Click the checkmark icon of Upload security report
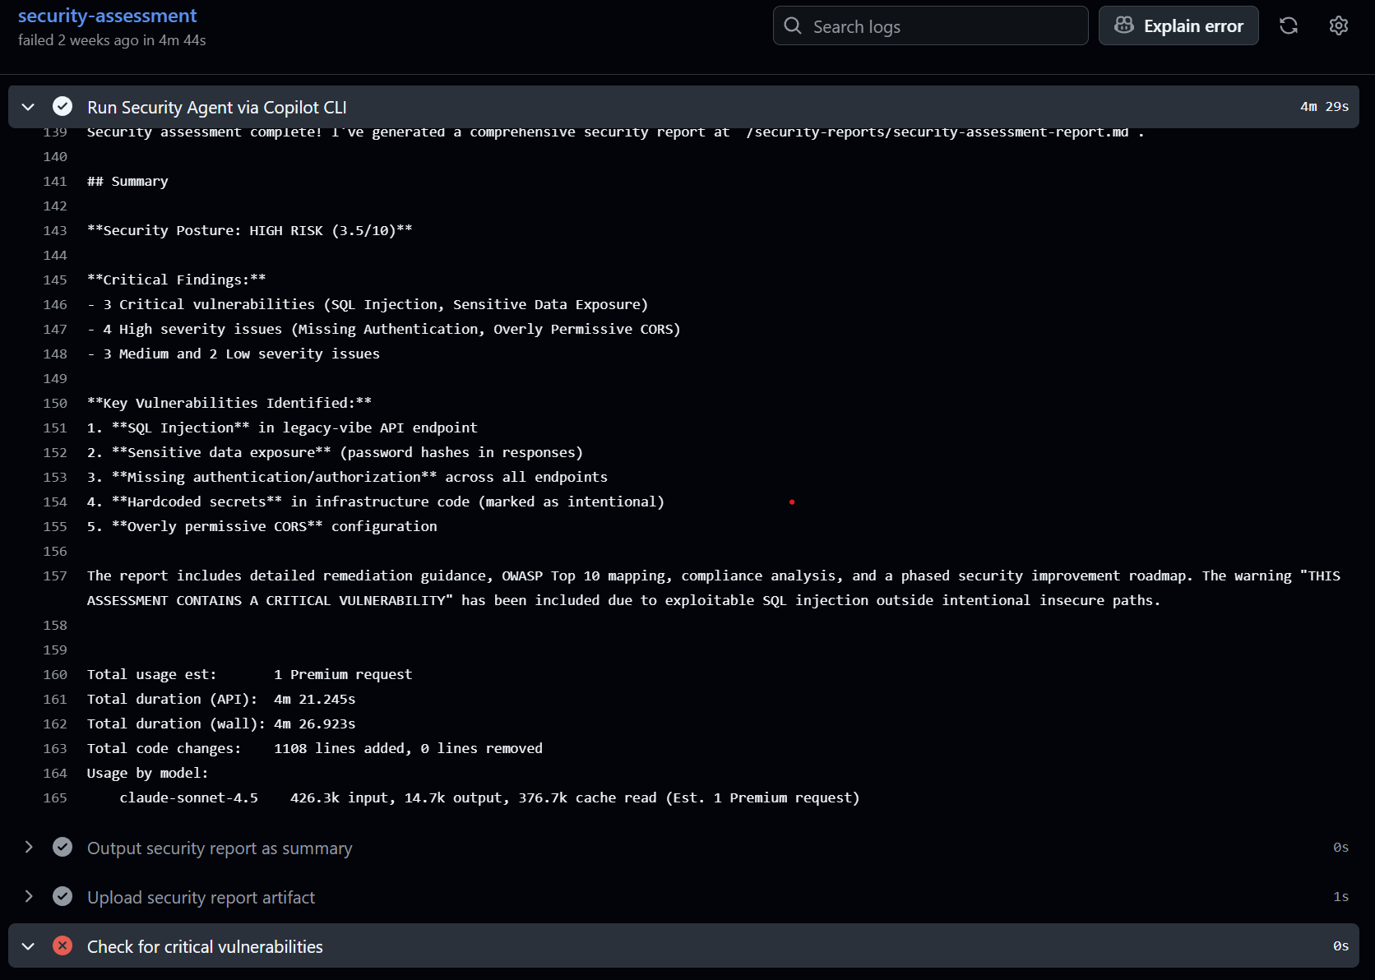Viewport: 1375px width, 980px height. 62,896
